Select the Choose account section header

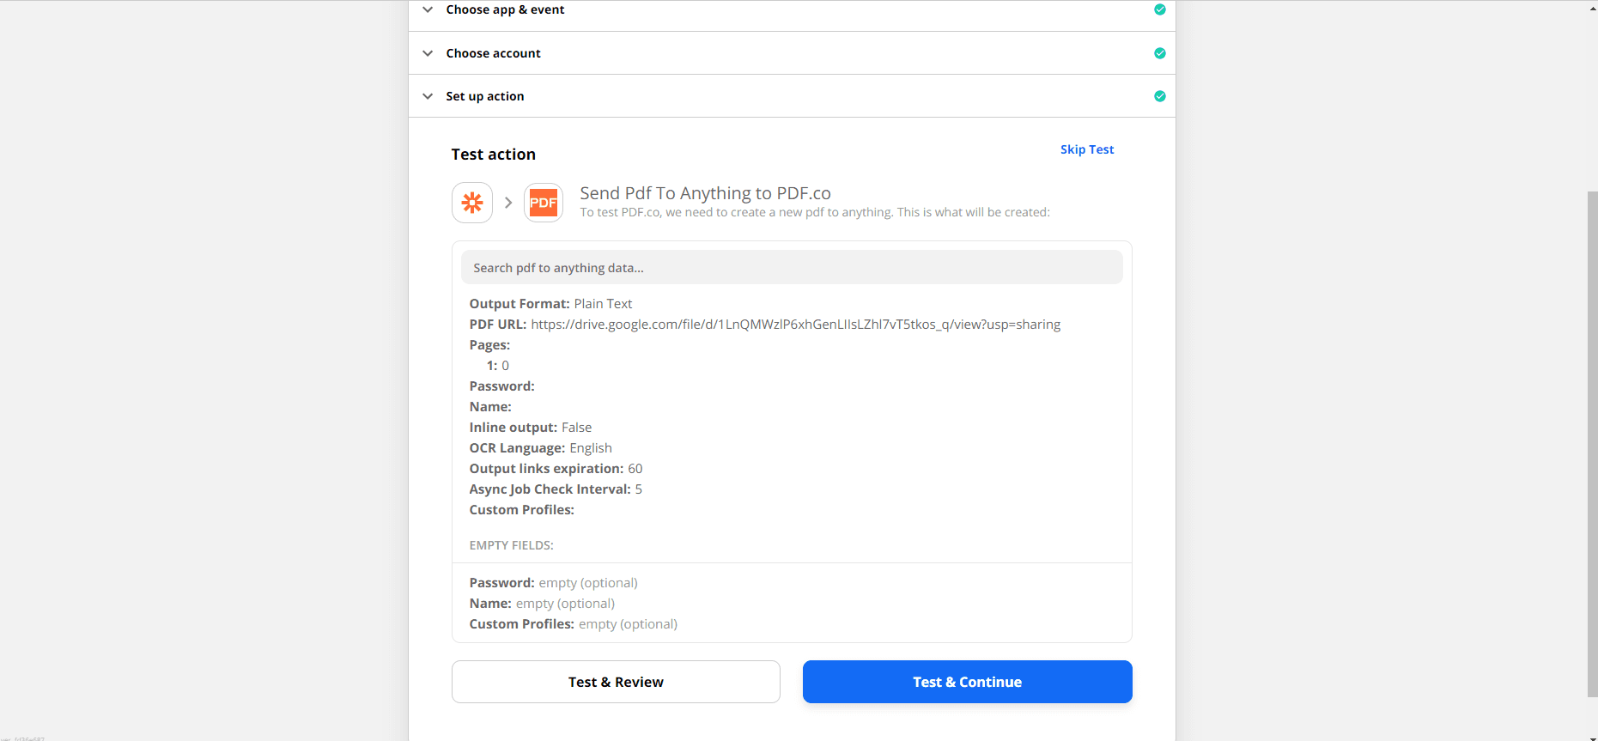click(493, 52)
